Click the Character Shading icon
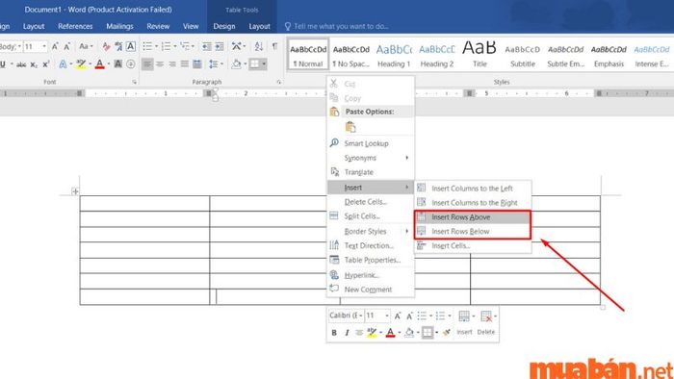Viewport: 674px width, 379px height. 118,64
